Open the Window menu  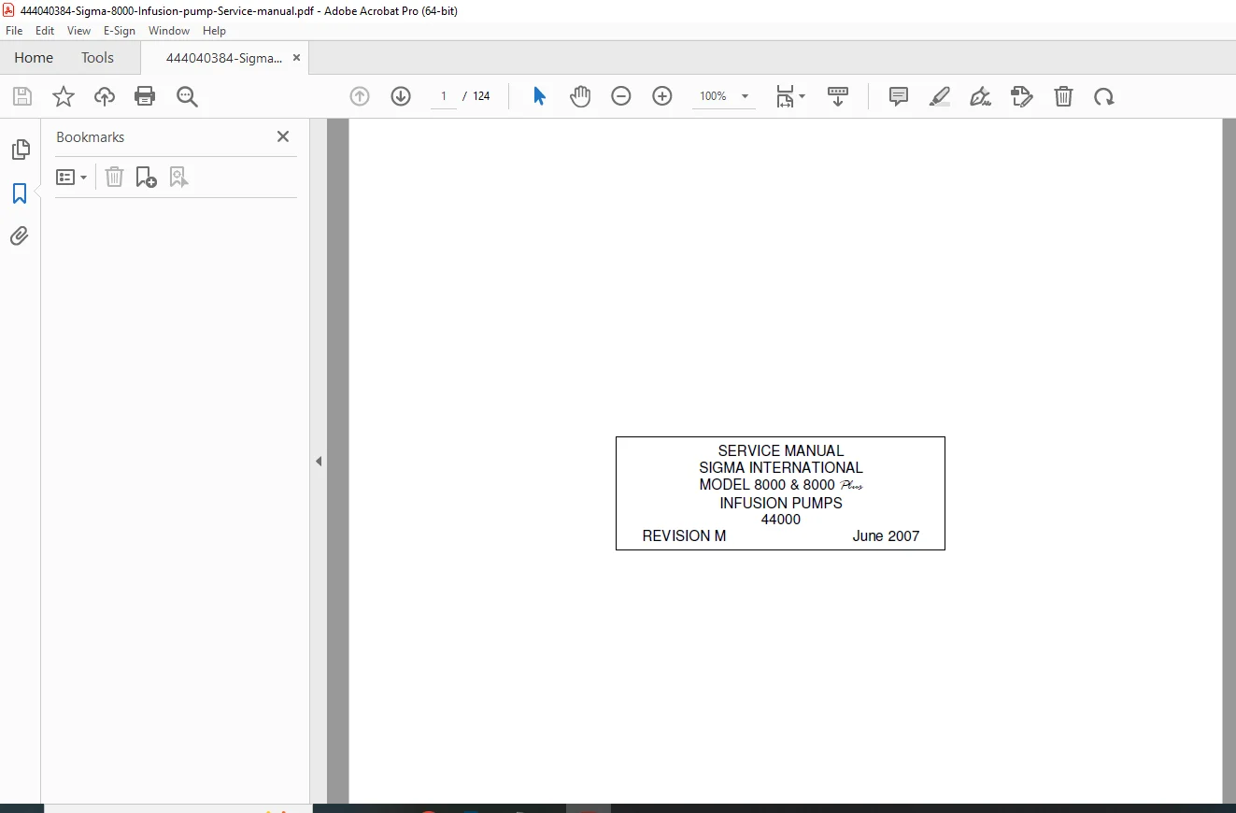tap(169, 31)
